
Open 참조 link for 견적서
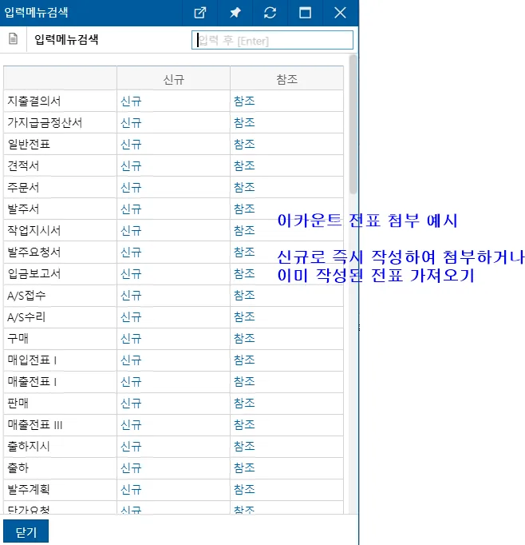[x=244, y=165]
